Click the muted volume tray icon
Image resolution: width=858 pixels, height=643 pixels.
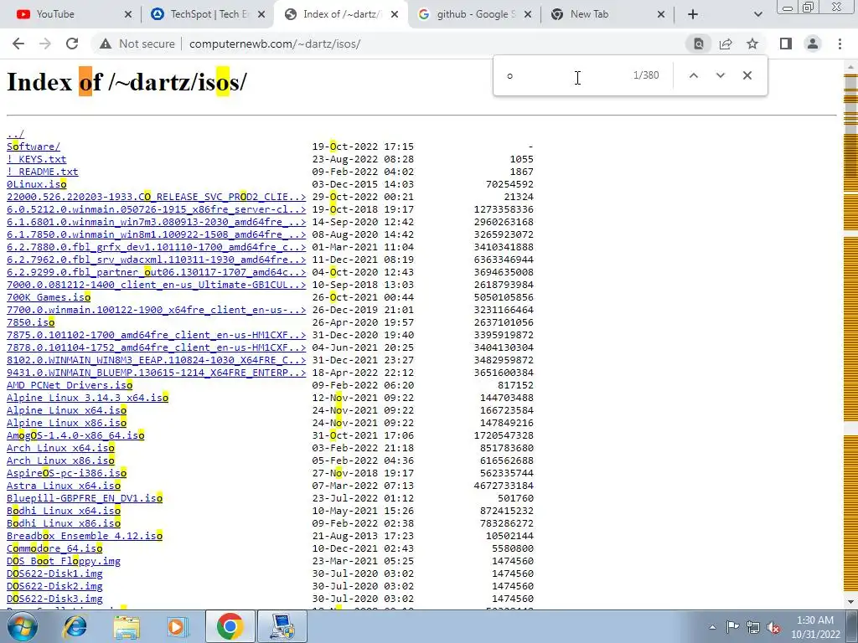coord(773,627)
